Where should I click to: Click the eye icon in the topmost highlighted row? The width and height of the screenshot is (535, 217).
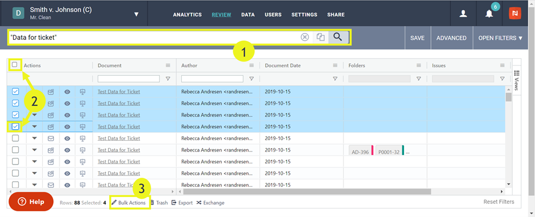click(67, 92)
